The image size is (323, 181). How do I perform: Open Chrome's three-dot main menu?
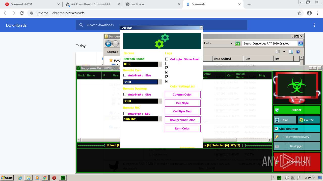pyautogui.click(x=317, y=13)
